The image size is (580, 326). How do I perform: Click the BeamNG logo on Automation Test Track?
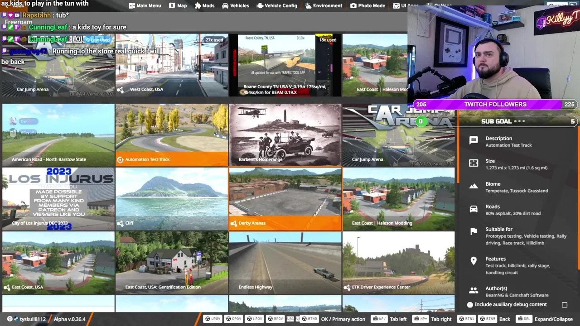point(120,159)
